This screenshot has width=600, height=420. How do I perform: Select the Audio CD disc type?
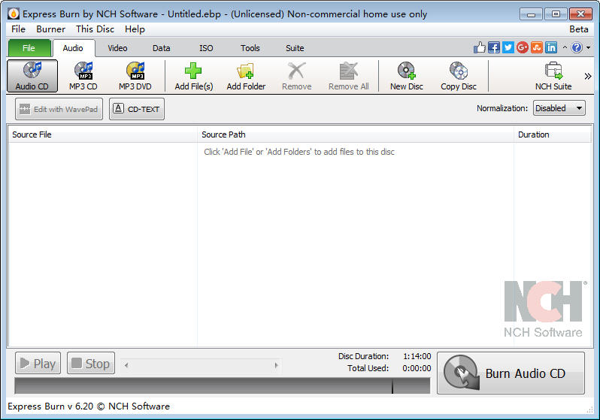[32, 76]
